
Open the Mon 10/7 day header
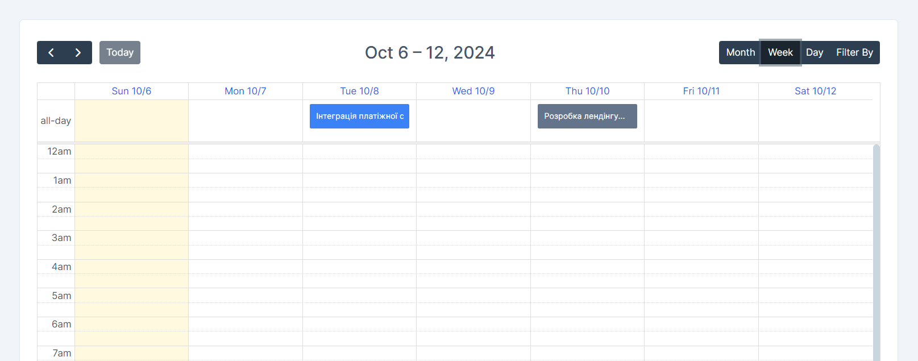click(246, 91)
